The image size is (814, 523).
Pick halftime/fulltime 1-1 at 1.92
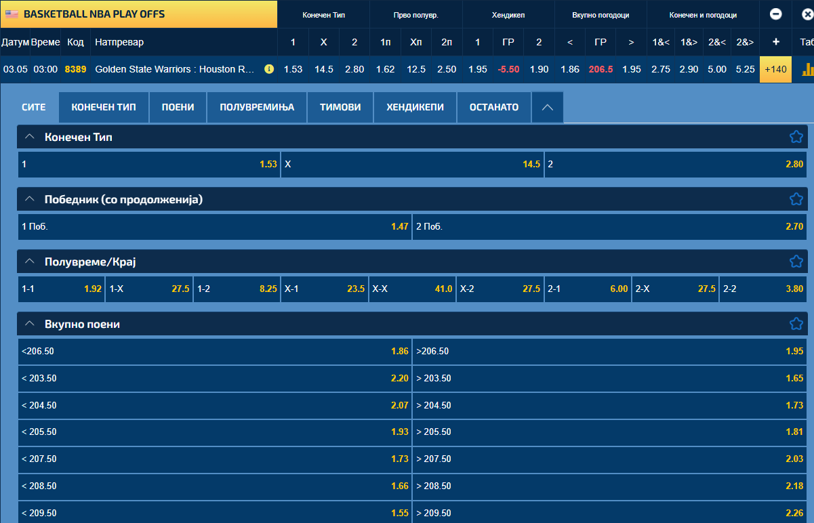point(62,289)
